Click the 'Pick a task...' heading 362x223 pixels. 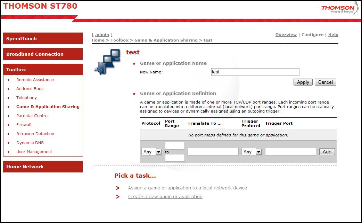[135, 176]
